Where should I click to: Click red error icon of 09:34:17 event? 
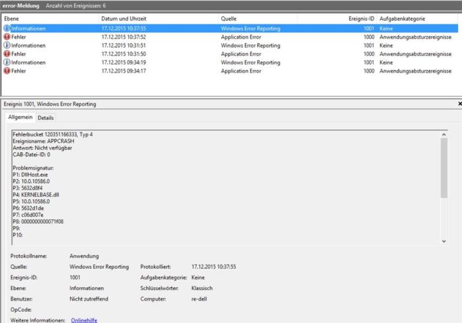click(x=7, y=71)
